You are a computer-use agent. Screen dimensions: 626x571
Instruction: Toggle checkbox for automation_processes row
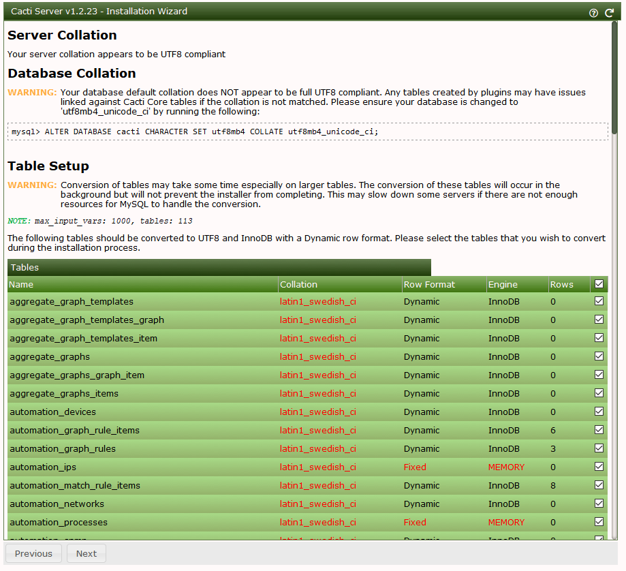[x=599, y=521]
